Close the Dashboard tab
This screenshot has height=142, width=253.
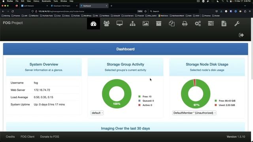(106, 6)
